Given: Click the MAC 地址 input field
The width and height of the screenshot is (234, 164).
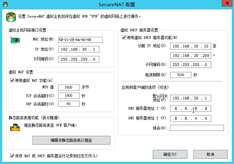Looking at the screenshot, I should point(81,40).
